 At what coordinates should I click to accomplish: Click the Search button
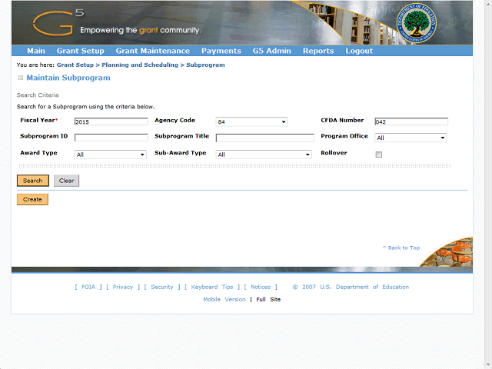tap(32, 181)
